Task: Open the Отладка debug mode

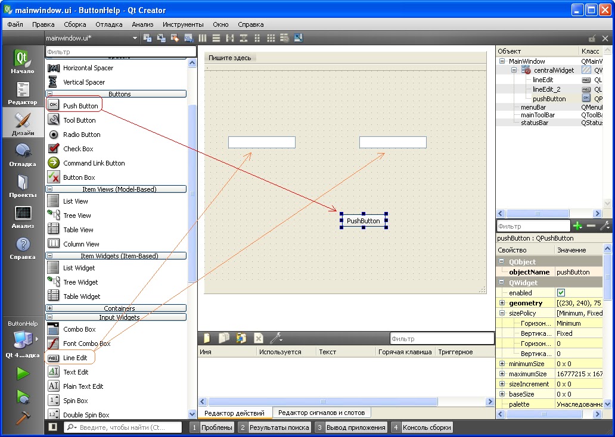Action: click(23, 154)
